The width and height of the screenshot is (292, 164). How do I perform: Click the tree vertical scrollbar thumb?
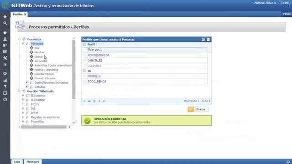74,70
